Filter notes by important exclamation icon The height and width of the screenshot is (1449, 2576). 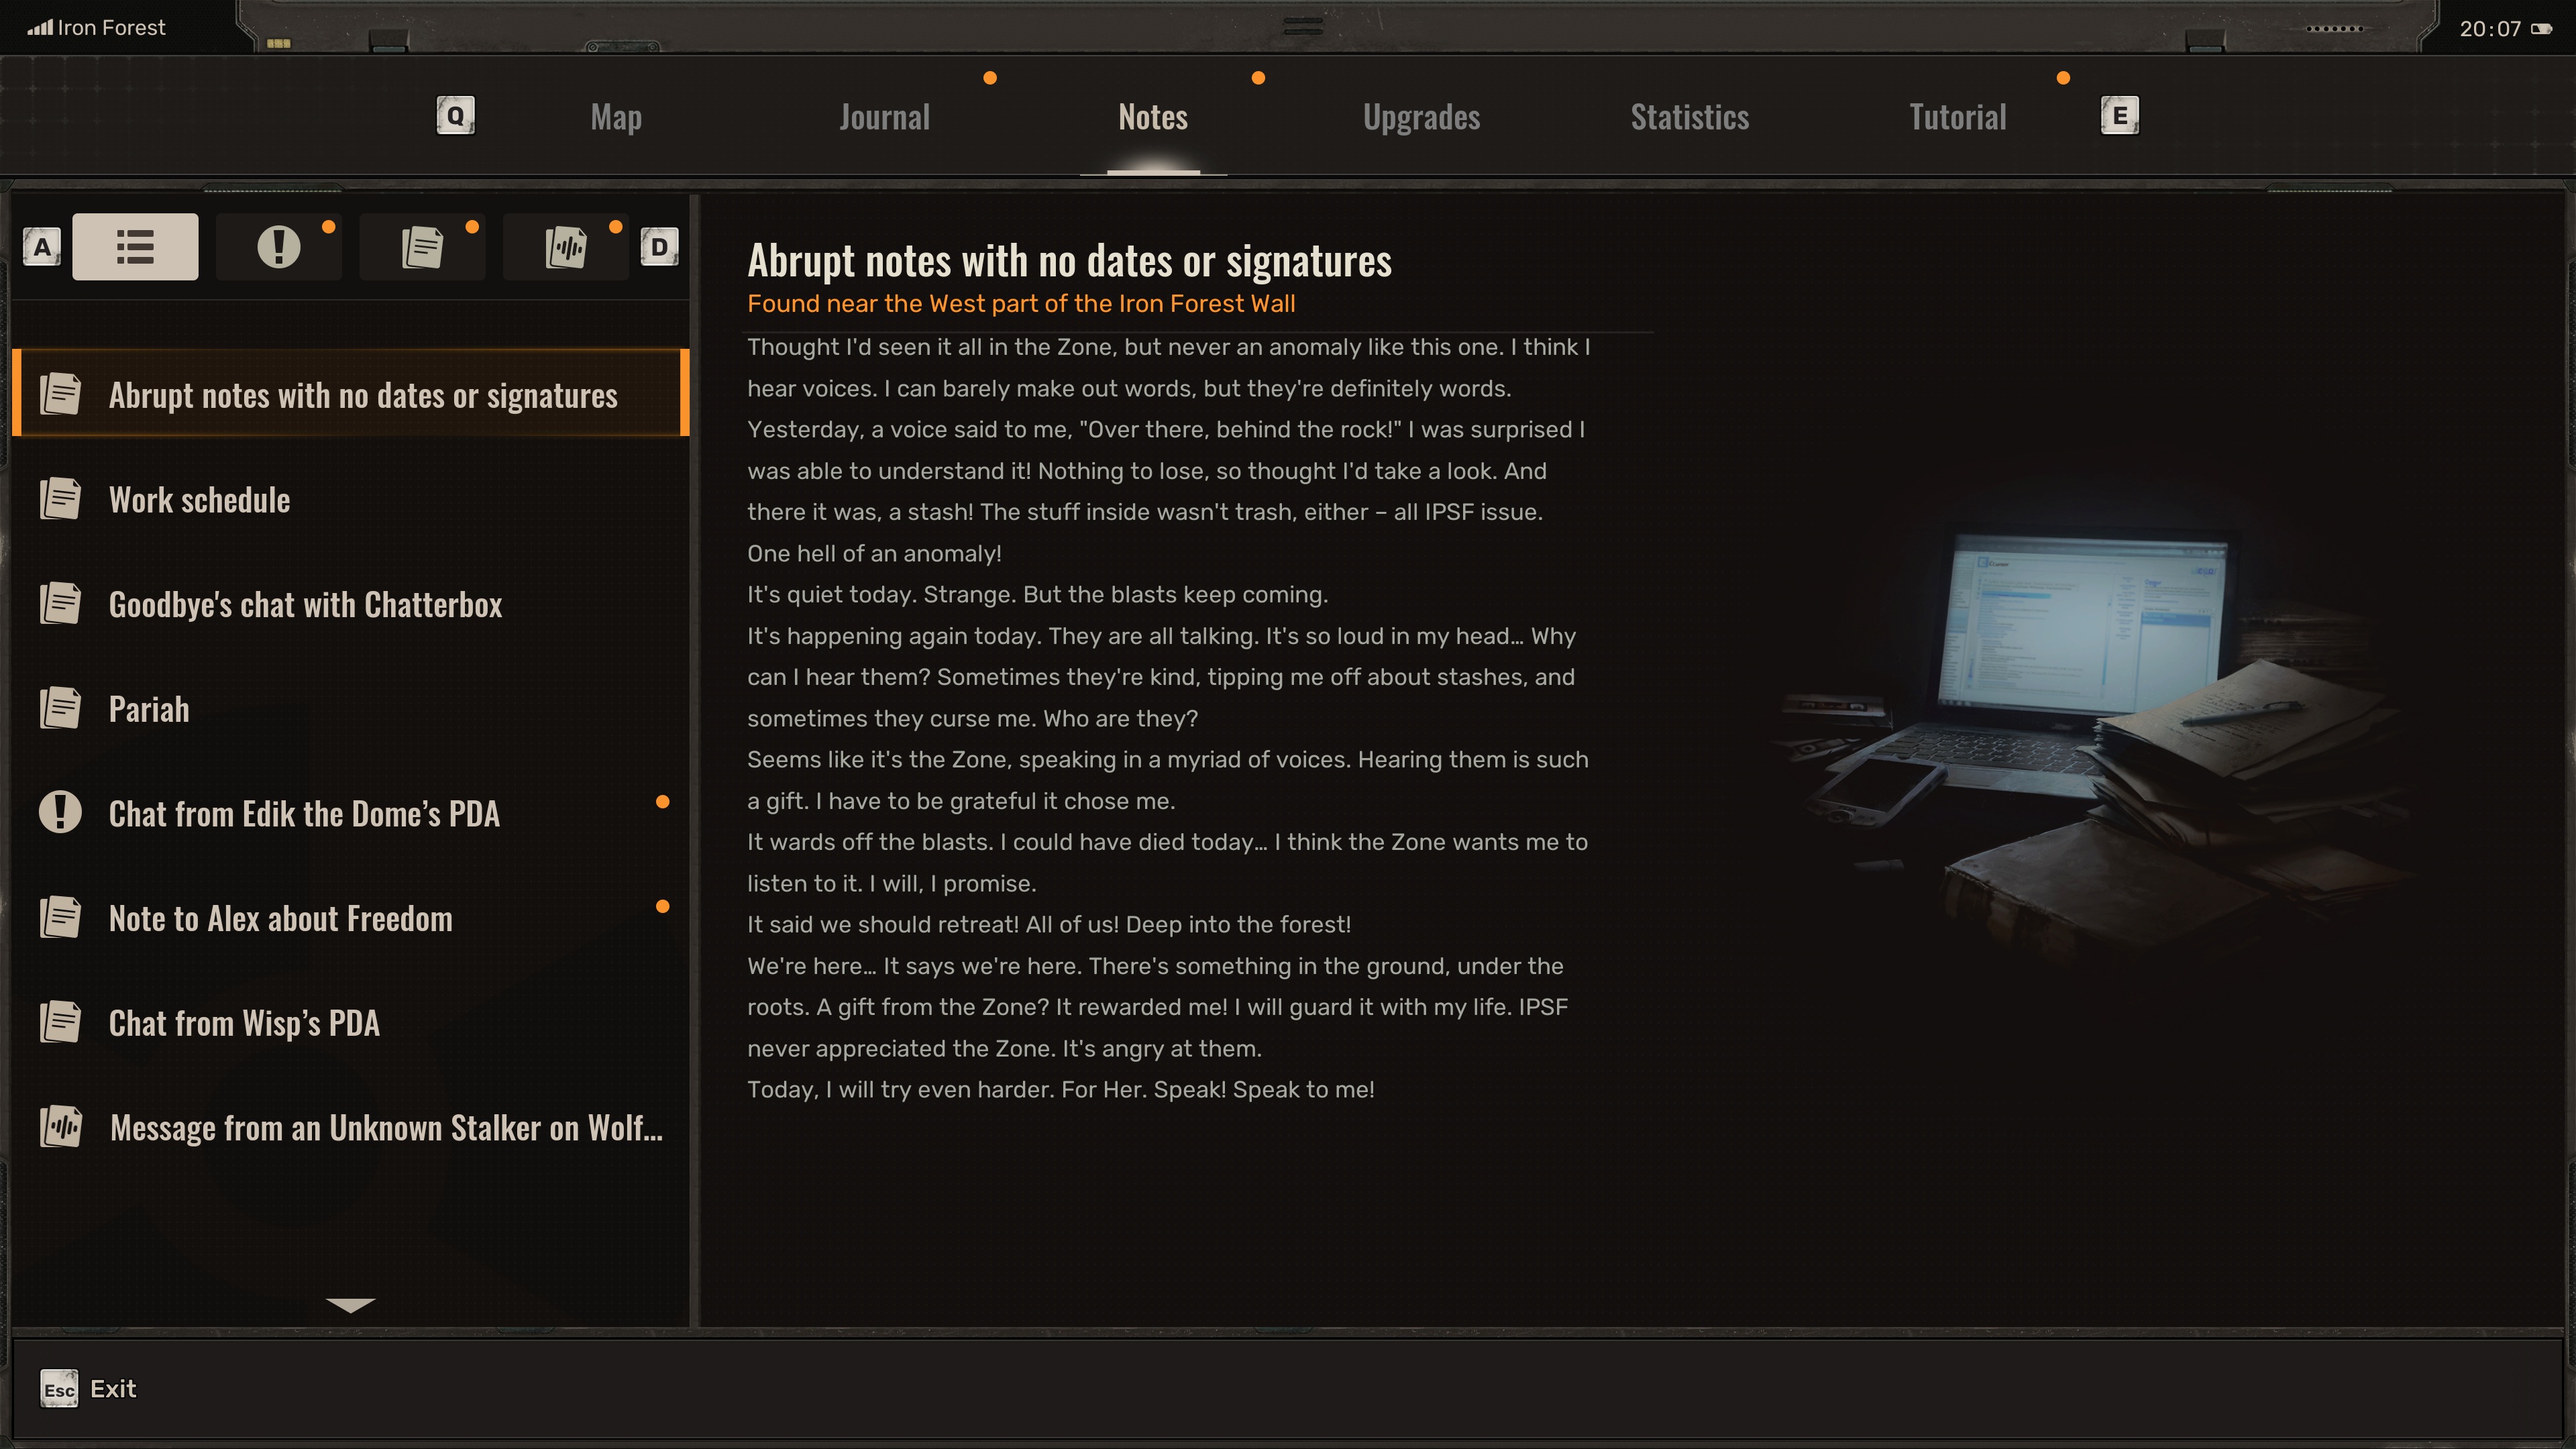coord(278,246)
